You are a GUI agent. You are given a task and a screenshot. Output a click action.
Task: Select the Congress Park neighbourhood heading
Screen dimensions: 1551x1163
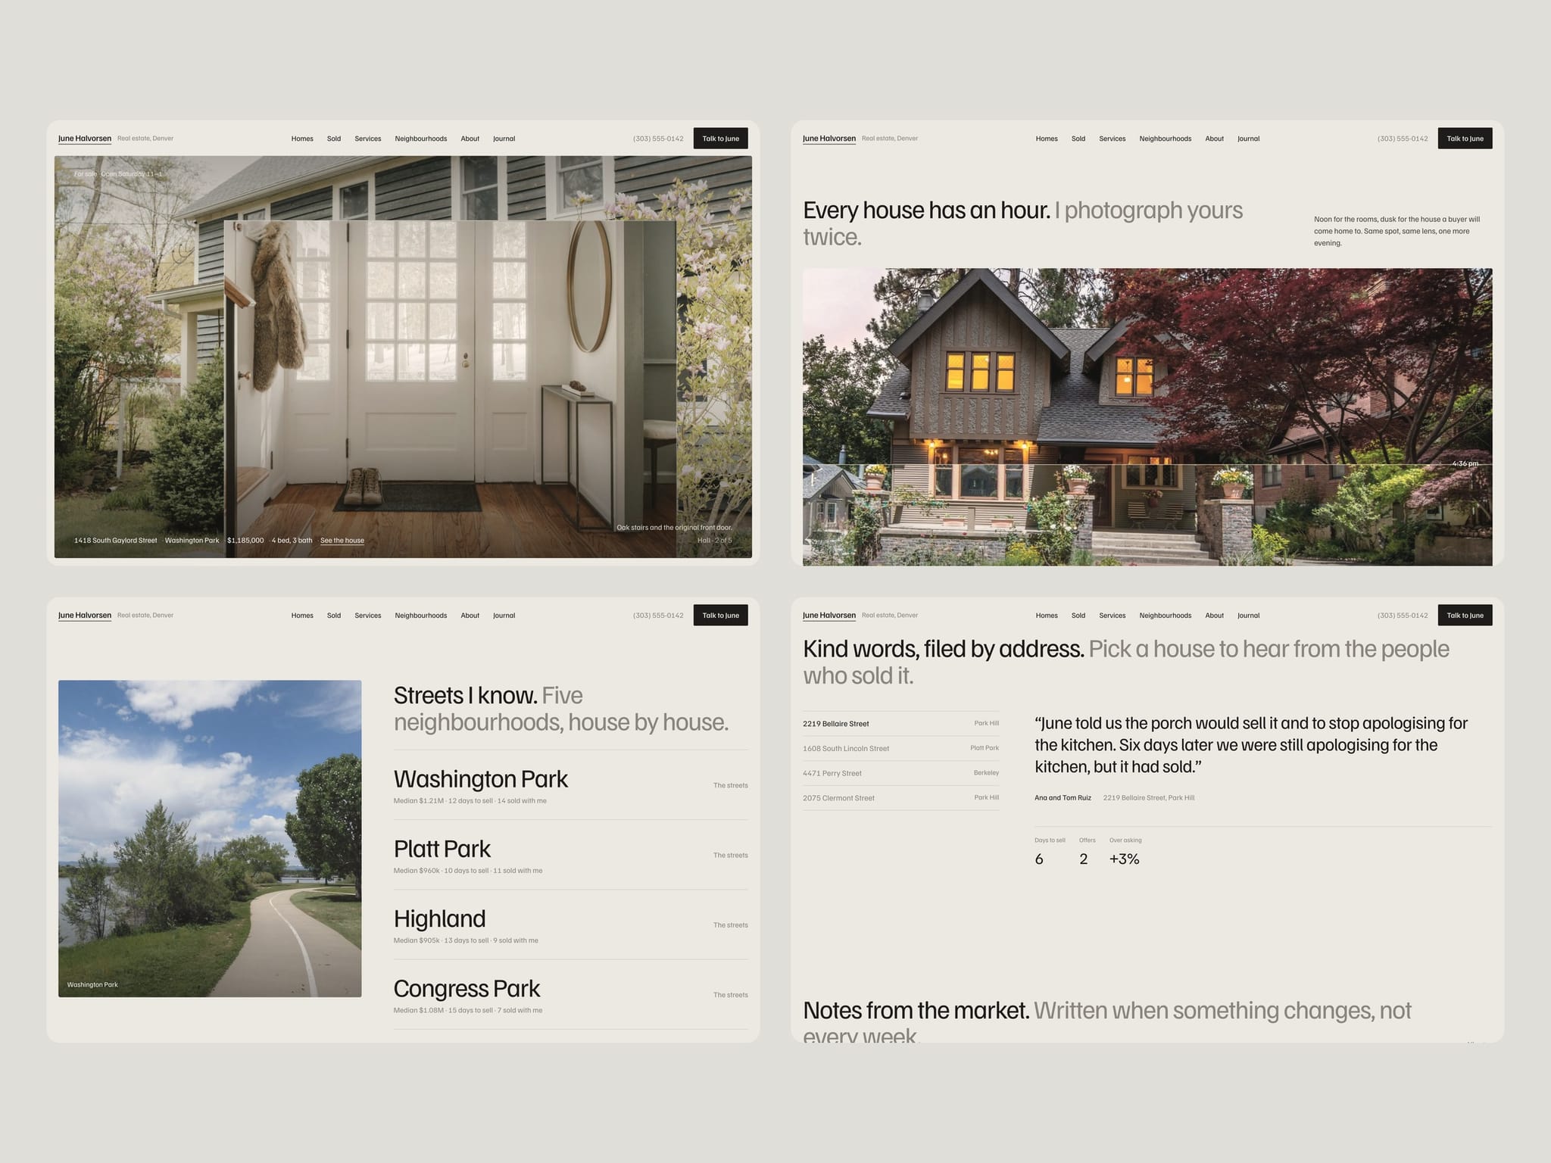pyautogui.click(x=467, y=989)
